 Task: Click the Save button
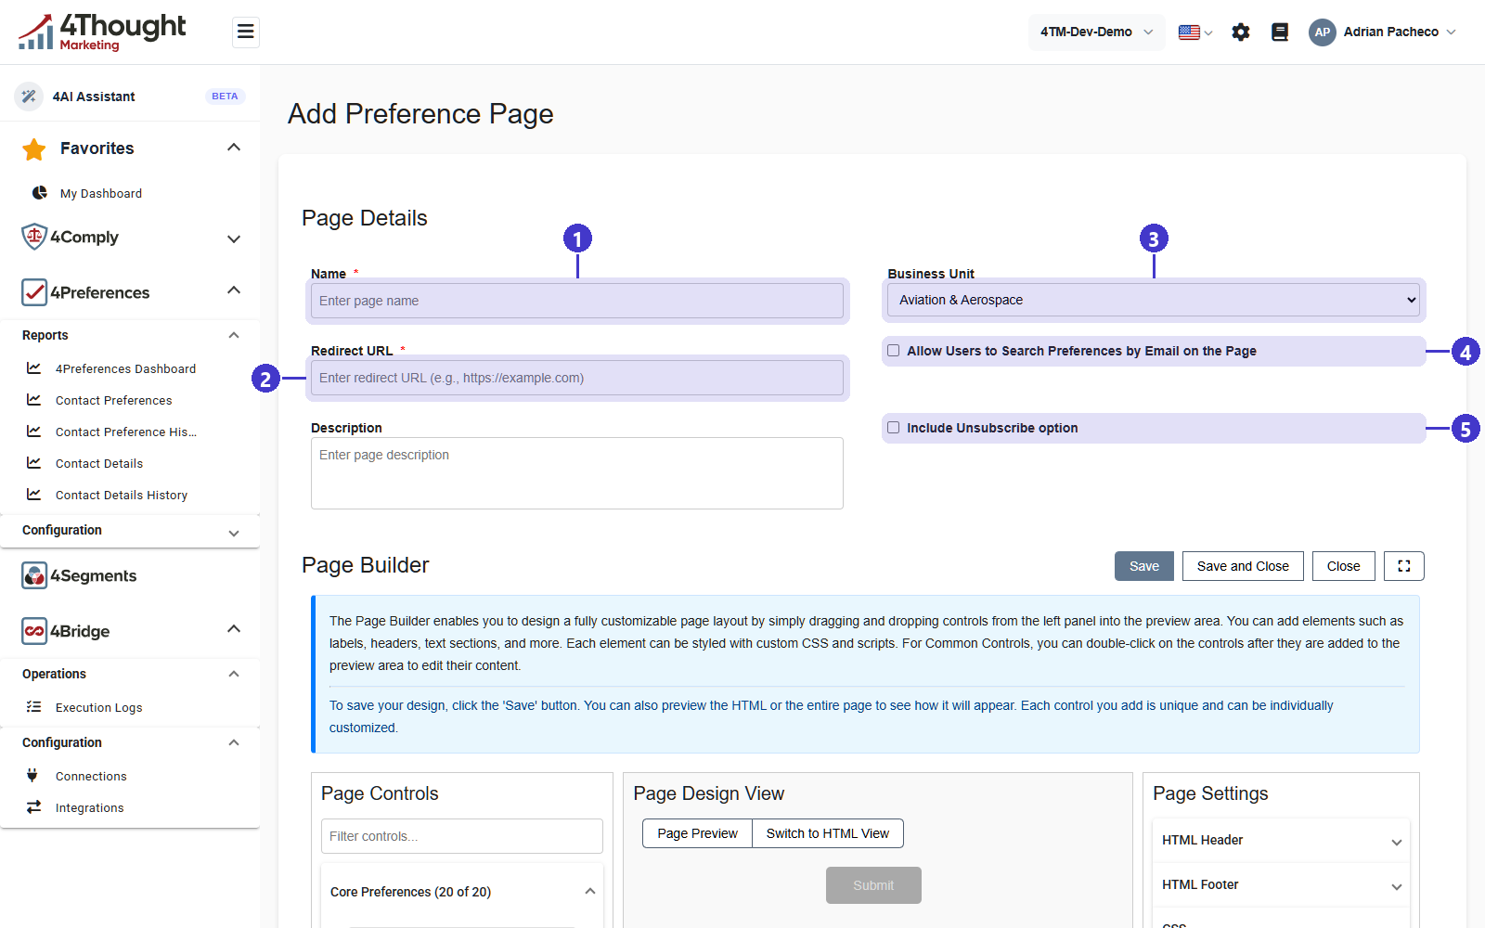point(1144,566)
